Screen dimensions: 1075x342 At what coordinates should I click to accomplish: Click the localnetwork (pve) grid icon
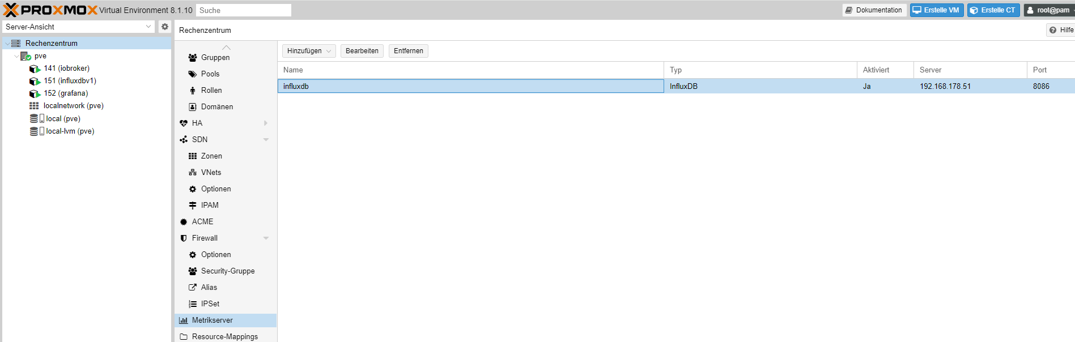(34, 106)
